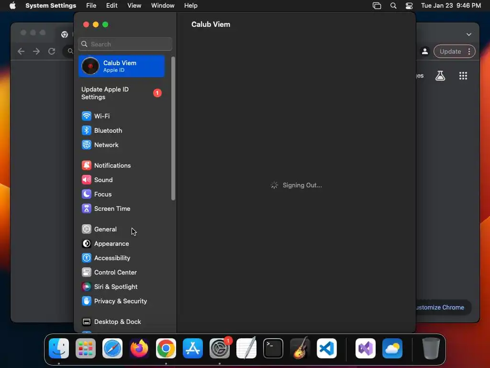Open Visual Studio Code from Dock
Image resolution: width=490 pixels, height=368 pixels.
[x=327, y=348]
